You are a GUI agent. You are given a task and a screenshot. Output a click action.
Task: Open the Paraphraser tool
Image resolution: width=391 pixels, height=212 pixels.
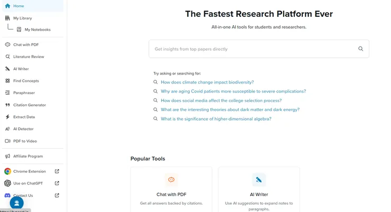(x=24, y=93)
